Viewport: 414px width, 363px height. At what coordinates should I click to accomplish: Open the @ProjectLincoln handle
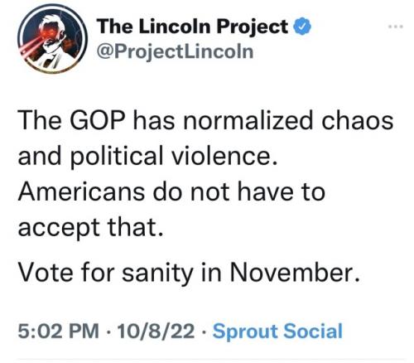[175, 51]
